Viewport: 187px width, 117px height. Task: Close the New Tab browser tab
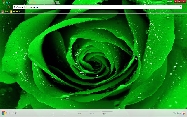click(x=52, y=2)
